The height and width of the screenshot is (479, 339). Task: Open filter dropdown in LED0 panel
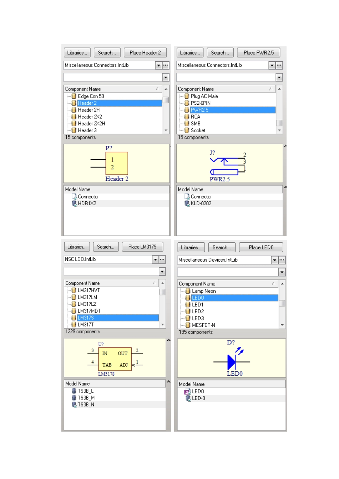282,272
